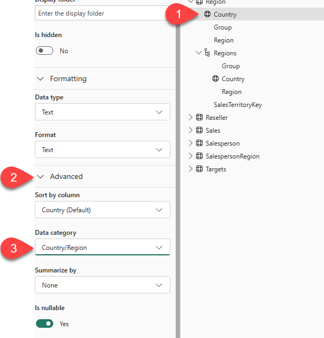Viewport: 324px width, 338px height.
Task: Open the Sort by column dropdown
Action: point(102,210)
